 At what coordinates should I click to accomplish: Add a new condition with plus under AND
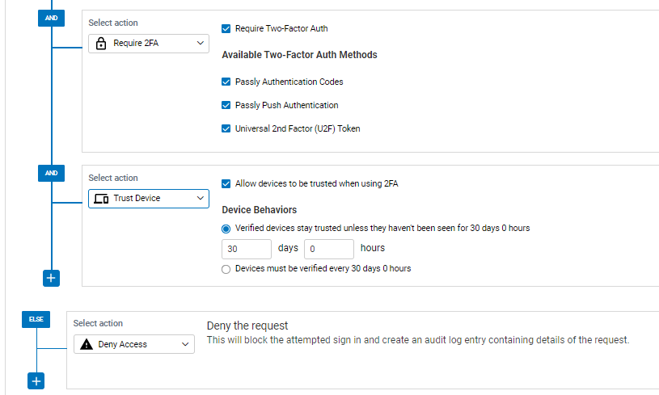pos(51,279)
